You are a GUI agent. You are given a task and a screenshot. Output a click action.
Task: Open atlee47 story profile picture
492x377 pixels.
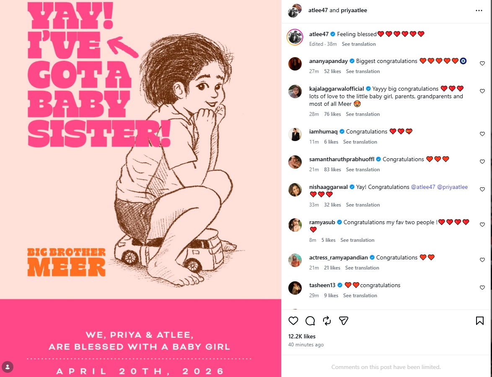click(295, 37)
